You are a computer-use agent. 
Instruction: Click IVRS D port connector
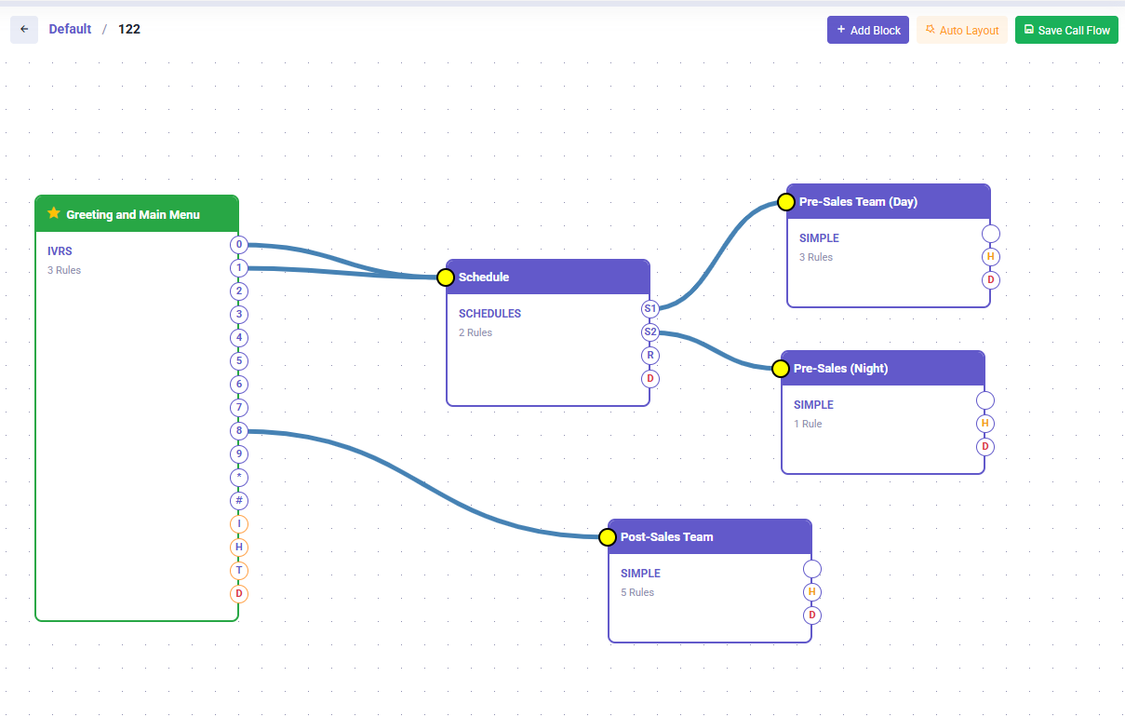pyautogui.click(x=239, y=594)
